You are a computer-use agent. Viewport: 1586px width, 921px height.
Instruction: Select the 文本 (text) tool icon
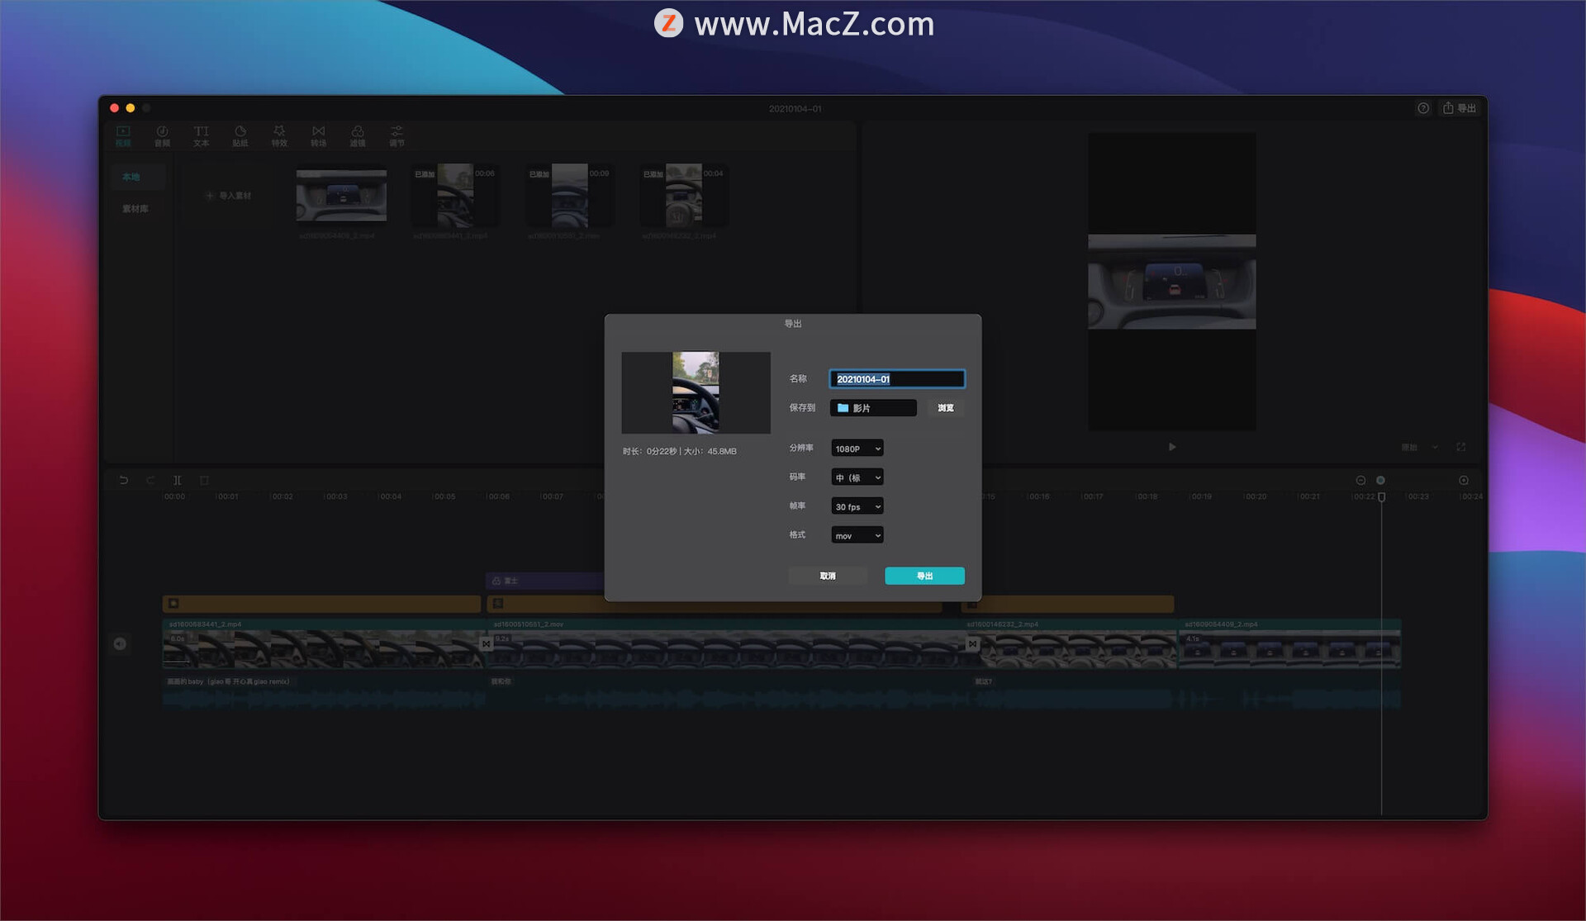(201, 135)
